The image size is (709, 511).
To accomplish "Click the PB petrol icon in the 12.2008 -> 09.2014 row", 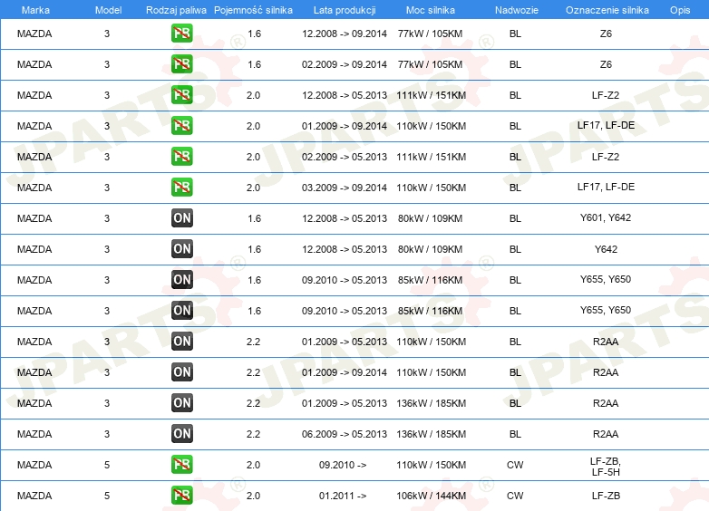I will click(x=181, y=34).
